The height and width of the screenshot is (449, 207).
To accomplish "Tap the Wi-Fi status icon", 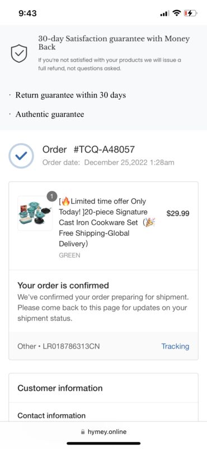I will [177, 13].
